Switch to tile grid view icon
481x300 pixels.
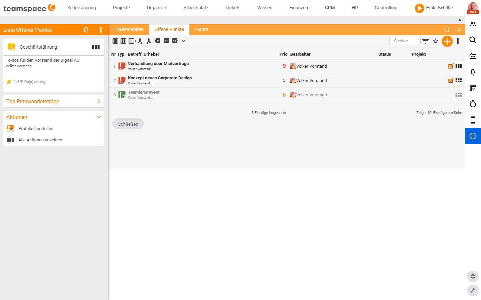click(123, 41)
